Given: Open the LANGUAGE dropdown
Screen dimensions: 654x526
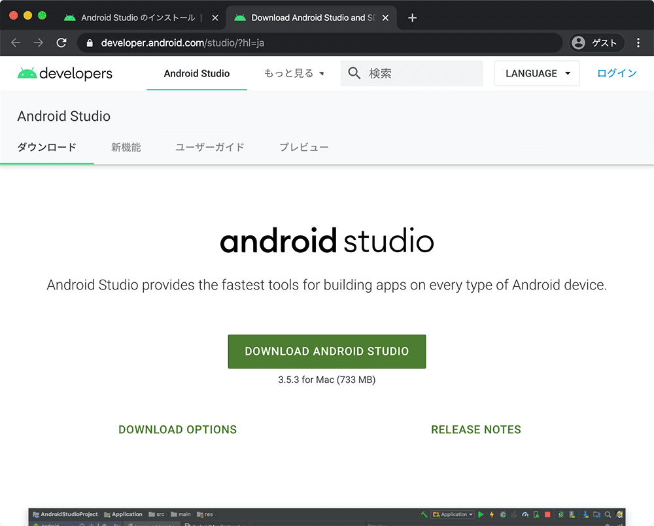Looking at the screenshot, I should tap(537, 73).
